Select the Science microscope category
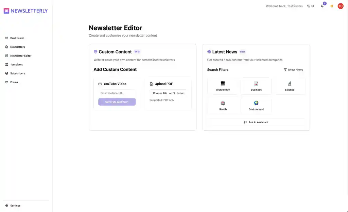 coord(290,83)
